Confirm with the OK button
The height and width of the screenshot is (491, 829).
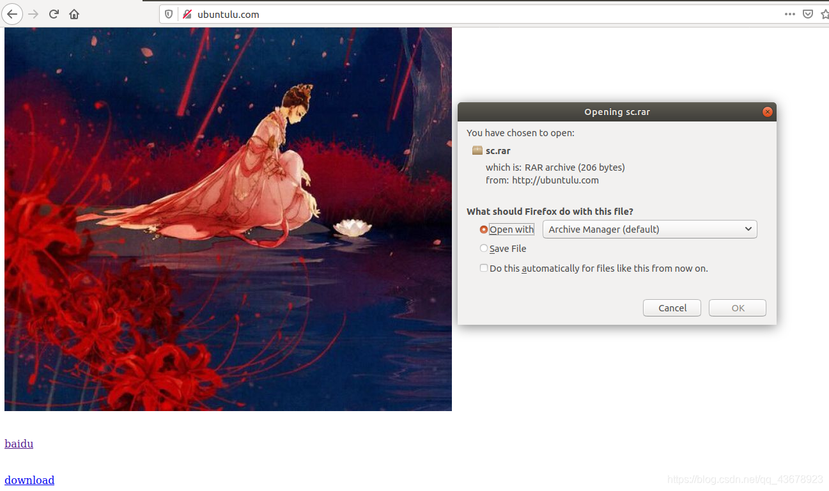click(x=738, y=308)
